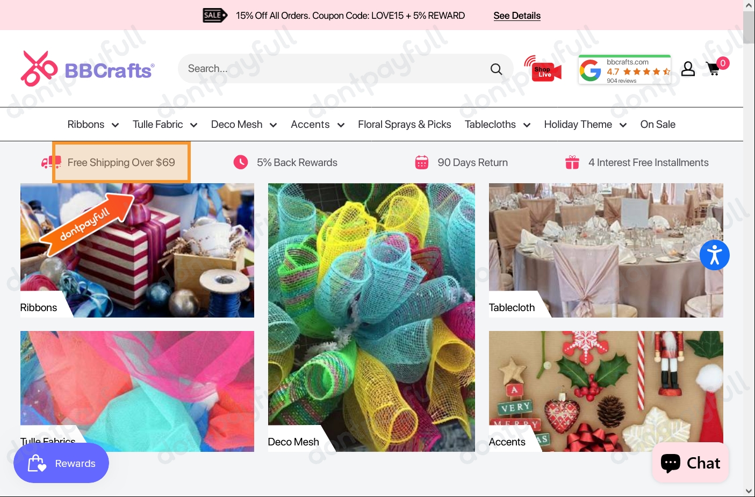Click the user account icon

point(688,69)
